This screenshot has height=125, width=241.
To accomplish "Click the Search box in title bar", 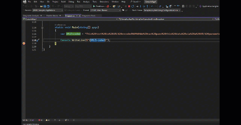I will [135, 2].
